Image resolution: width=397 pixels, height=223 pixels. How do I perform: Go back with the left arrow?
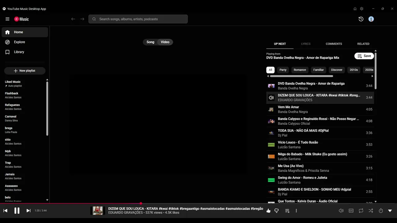coord(73,19)
